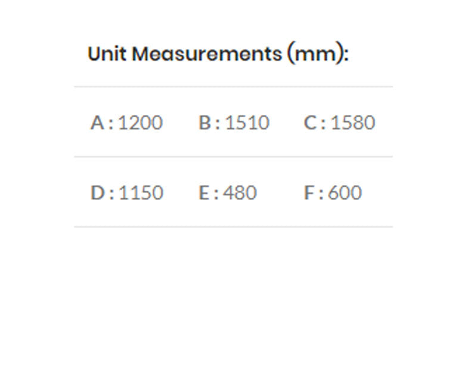Select the B: 1510 measurement entry

(x=234, y=123)
